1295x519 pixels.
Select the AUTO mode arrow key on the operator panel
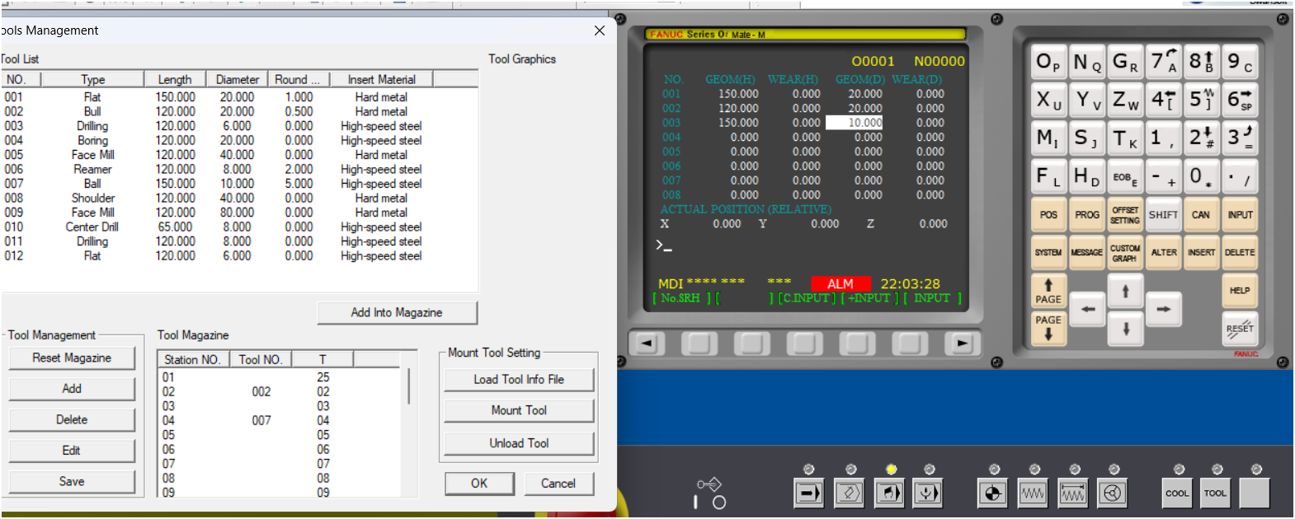[808, 493]
